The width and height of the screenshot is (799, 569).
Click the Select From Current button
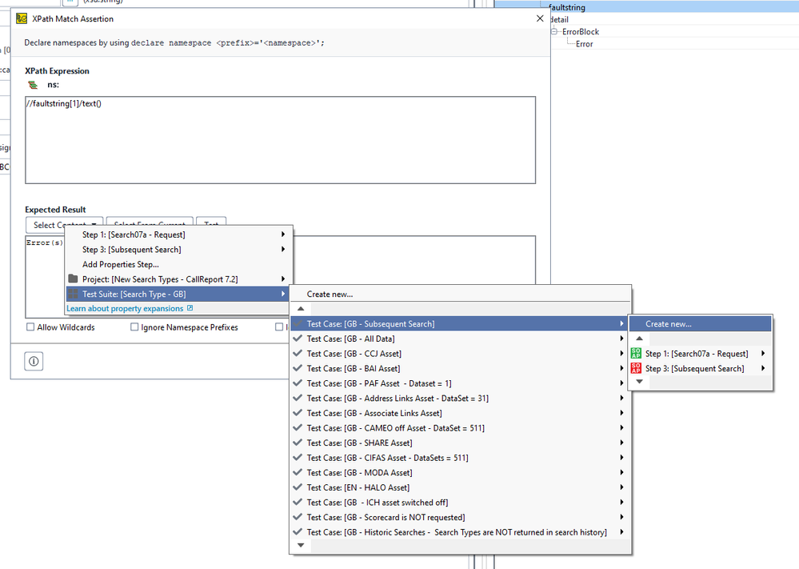[150, 224]
